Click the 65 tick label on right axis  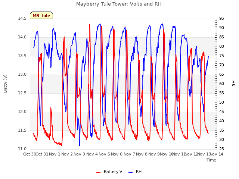coord(221,75)
